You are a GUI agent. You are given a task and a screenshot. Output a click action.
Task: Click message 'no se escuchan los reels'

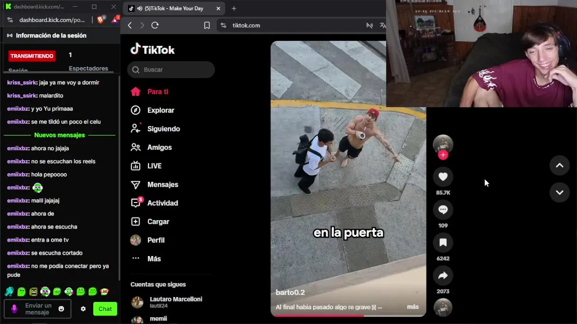coord(63,161)
